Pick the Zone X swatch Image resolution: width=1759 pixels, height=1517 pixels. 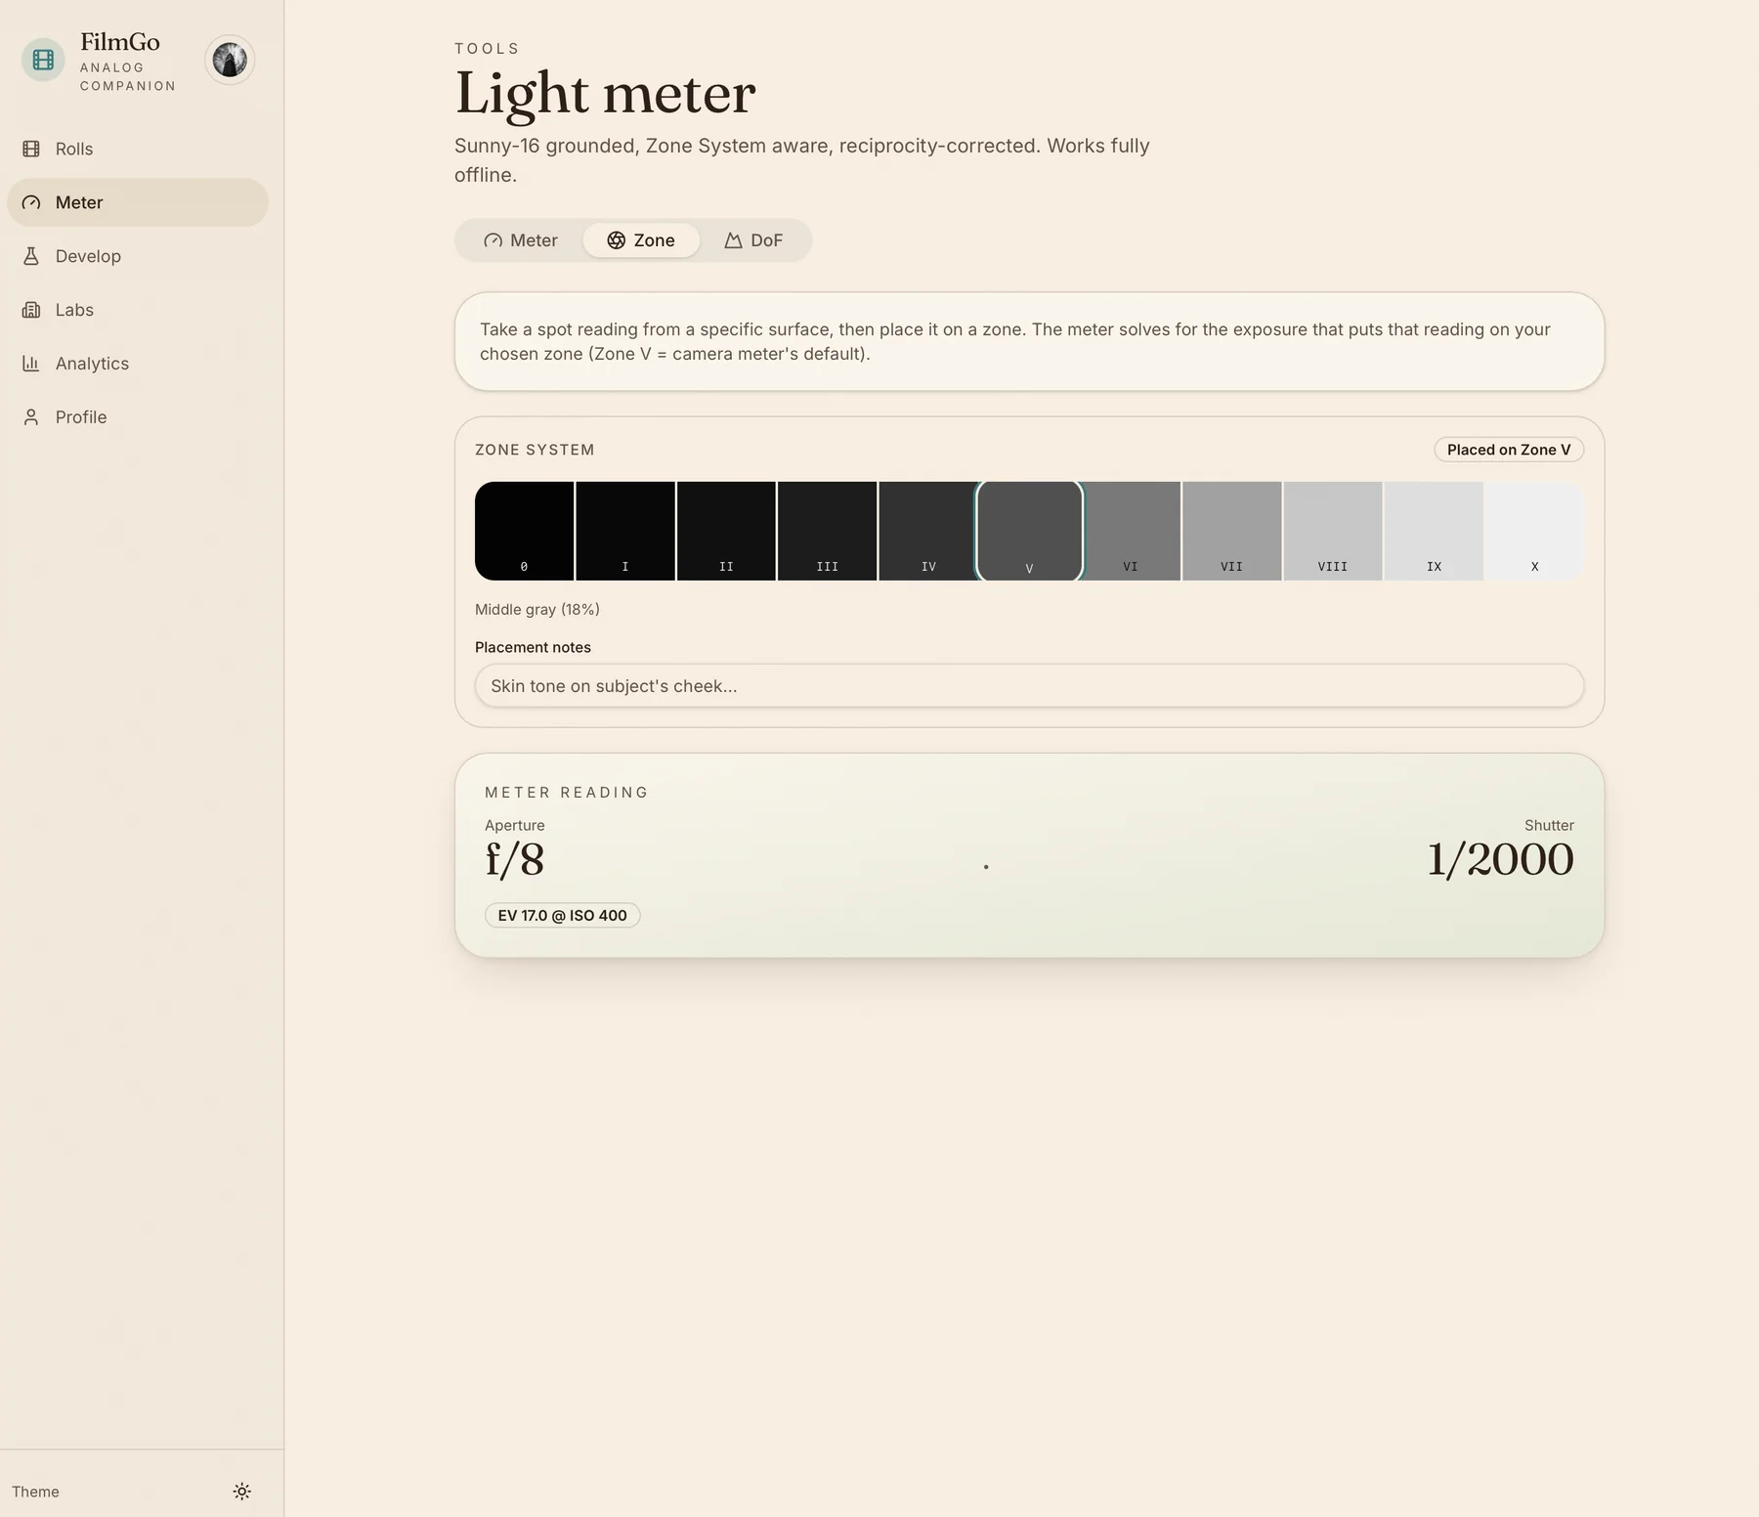[1534, 531]
